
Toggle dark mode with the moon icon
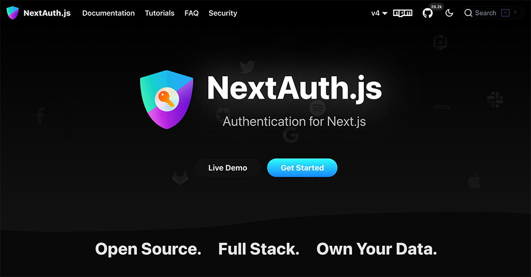click(449, 13)
